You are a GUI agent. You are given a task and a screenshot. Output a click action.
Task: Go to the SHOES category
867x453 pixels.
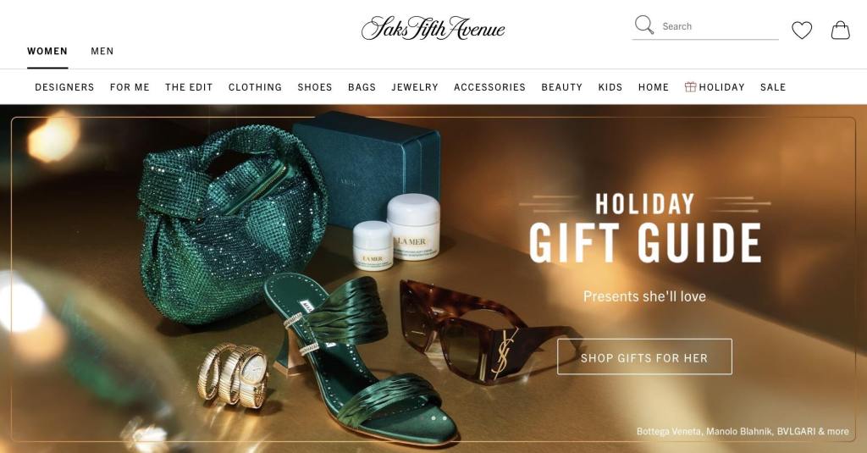[x=315, y=87]
